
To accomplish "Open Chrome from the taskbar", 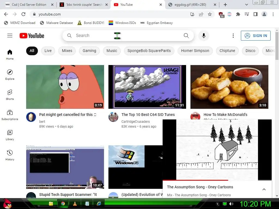I will (x=63, y=204).
